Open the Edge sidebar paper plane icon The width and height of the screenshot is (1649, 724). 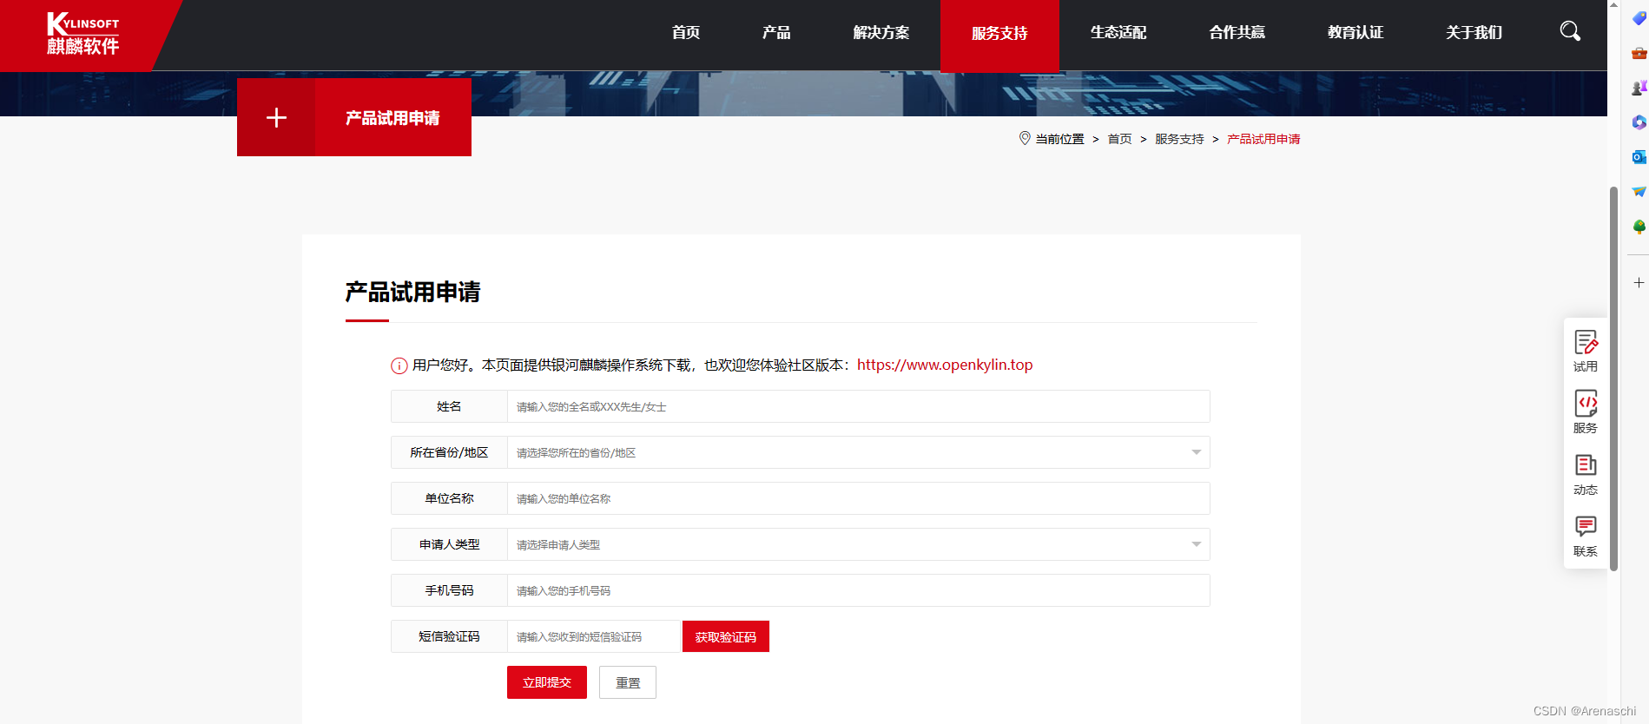click(x=1639, y=192)
